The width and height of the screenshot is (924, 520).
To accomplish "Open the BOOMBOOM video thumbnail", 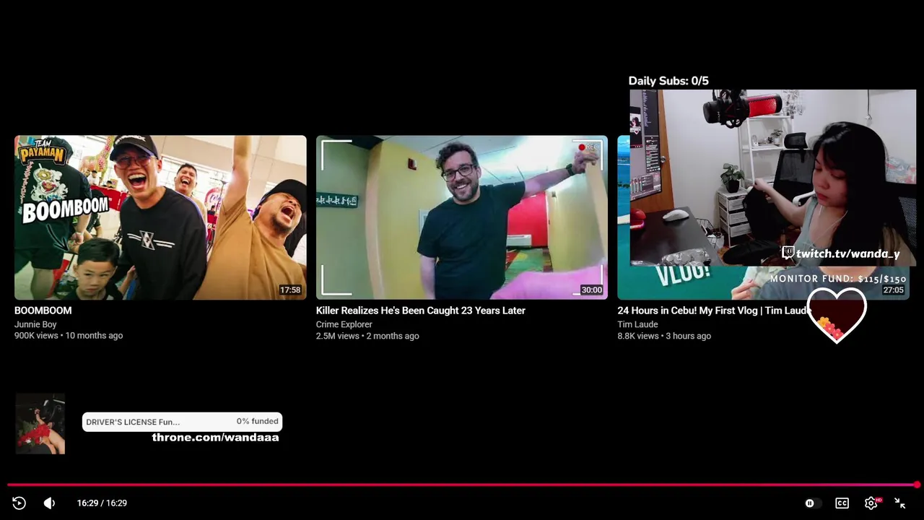I will click(160, 217).
